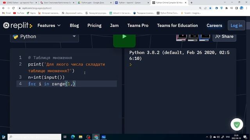
Task: Click the green shield protection badge
Action: (237, 124)
